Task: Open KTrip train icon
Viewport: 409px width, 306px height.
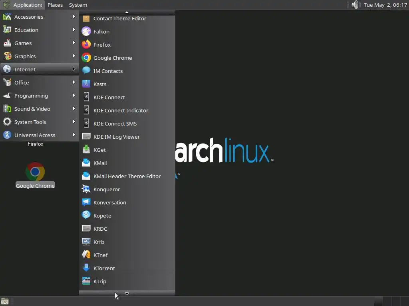Action: click(86, 281)
